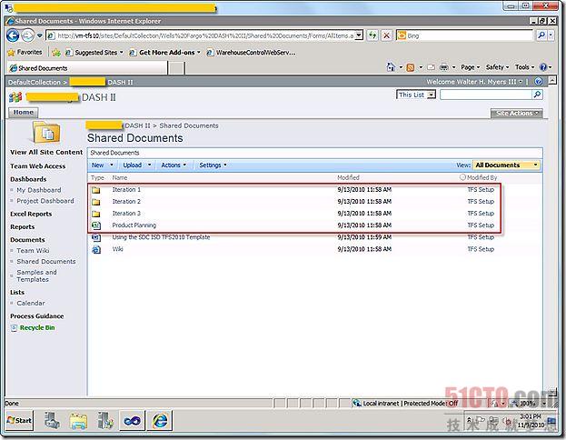The width and height of the screenshot is (566, 440).
Task: Click the Wiki document file icon
Action: pyautogui.click(x=96, y=249)
